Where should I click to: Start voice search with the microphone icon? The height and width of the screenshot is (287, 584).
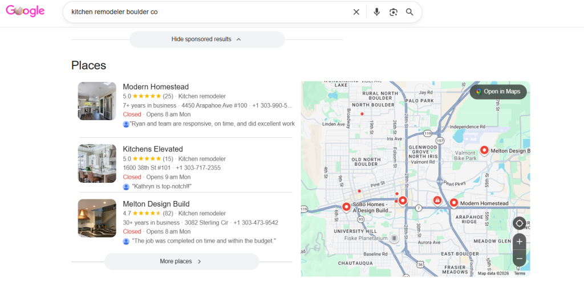(376, 12)
